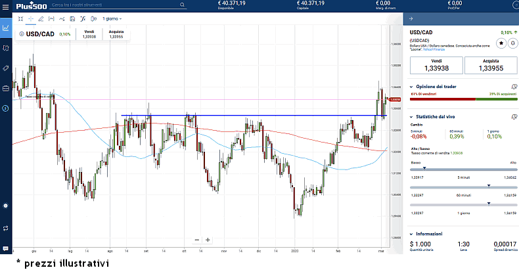Open the '1 giorno' timeframe dropdown
This screenshot has width=519, height=270.
[x=112, y=18]
